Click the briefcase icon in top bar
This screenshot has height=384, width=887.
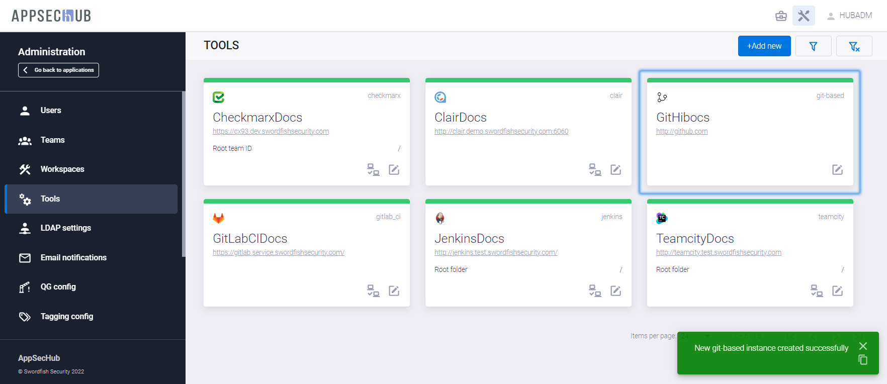(781, 16)
